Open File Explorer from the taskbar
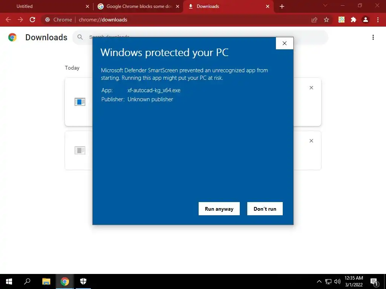 (46, 281)
